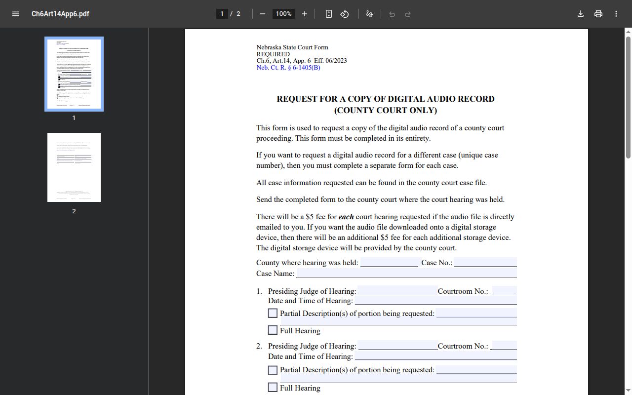Click Presiding Judge field for hearing 2
The height and width of the screenshot is (395, 632).
click(x=398, y=346)
